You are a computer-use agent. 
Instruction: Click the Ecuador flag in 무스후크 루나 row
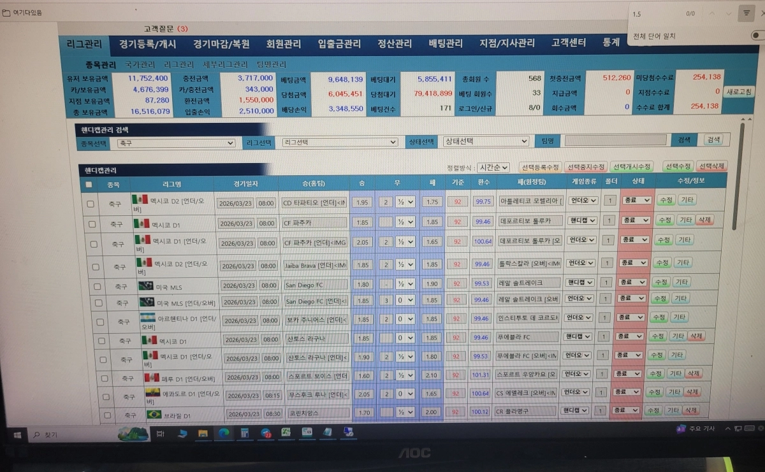(x=152, y=393)
